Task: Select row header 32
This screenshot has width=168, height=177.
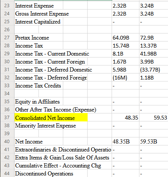Action: pos(7,78)
